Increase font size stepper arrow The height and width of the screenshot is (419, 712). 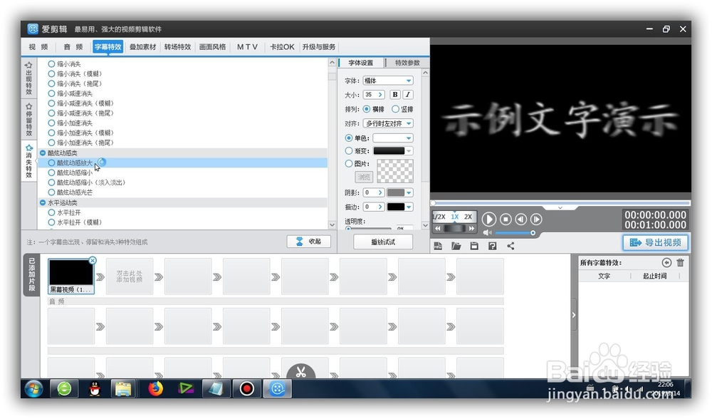pyautogui.click(x=380, y=95)
